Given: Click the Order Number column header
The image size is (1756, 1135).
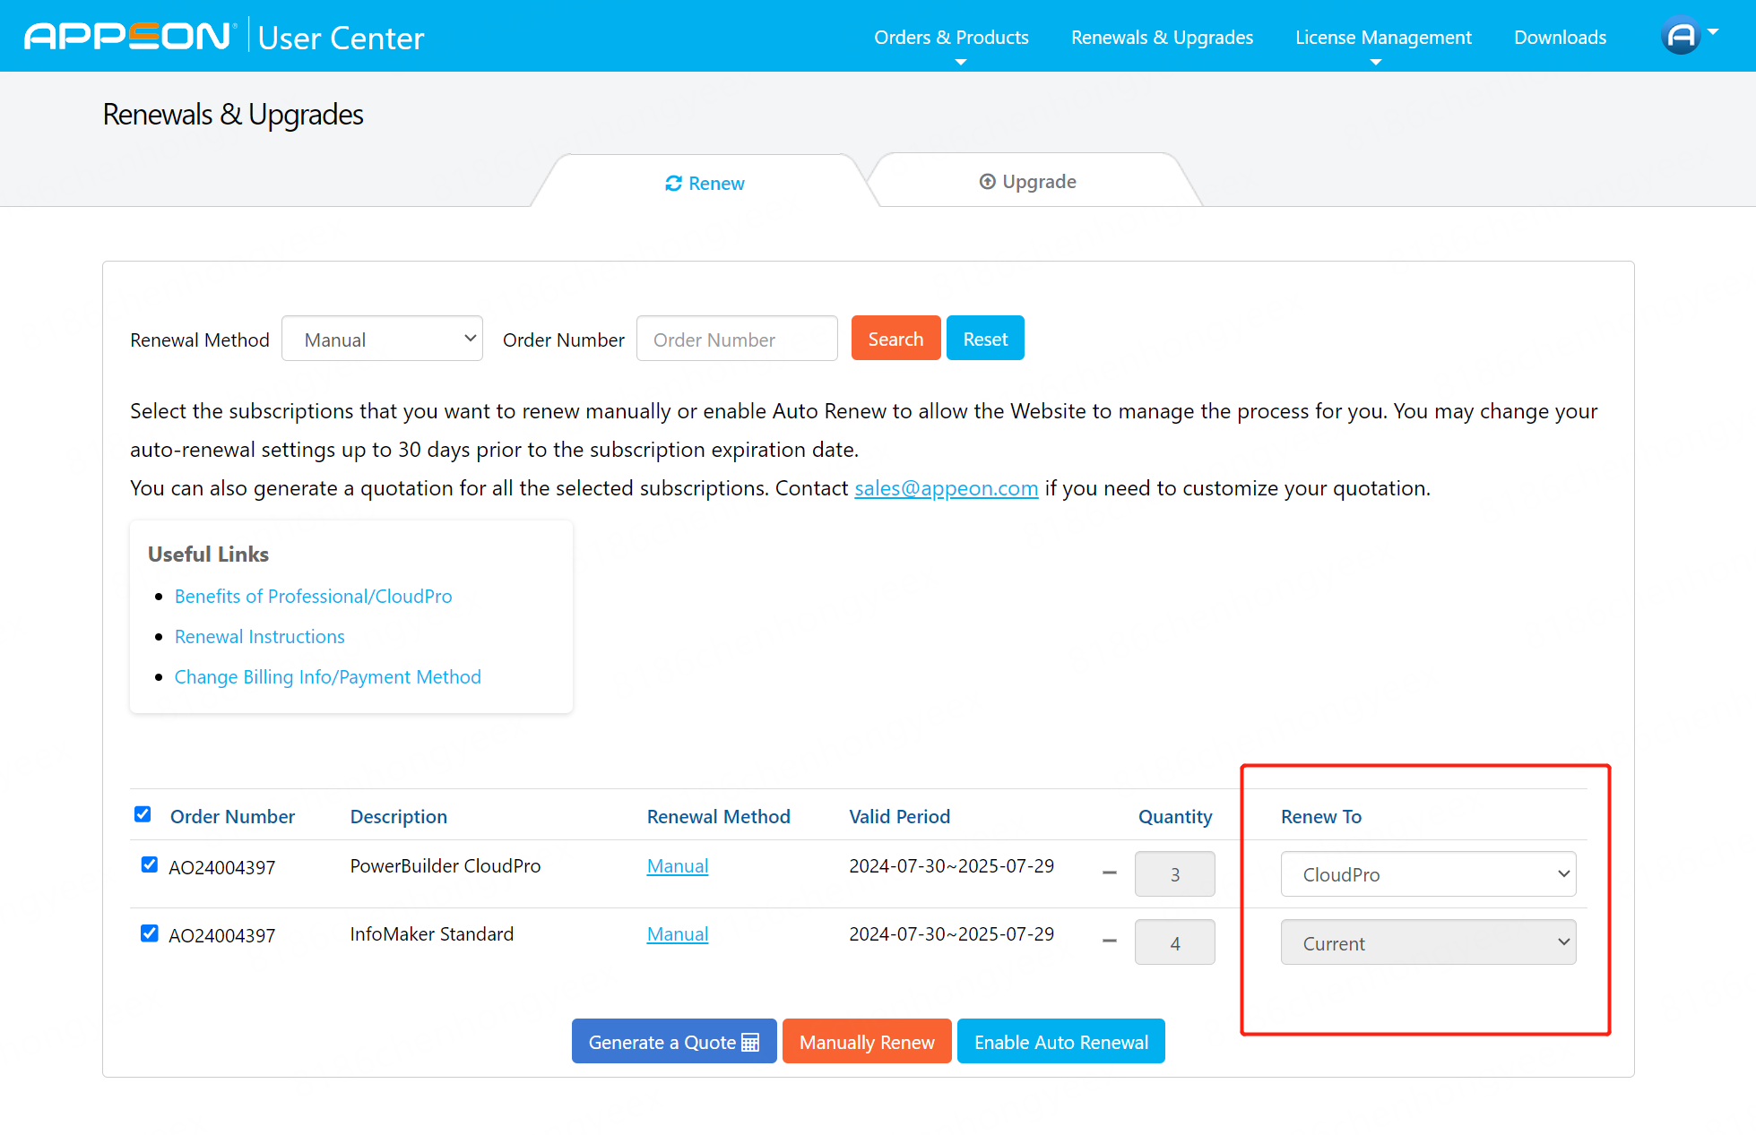Looking at the screenshot, I should point(232,817).
